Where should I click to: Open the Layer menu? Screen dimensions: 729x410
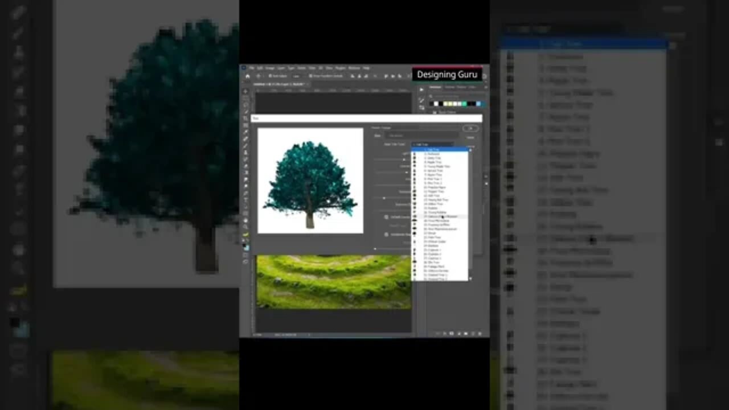(281, 68)
